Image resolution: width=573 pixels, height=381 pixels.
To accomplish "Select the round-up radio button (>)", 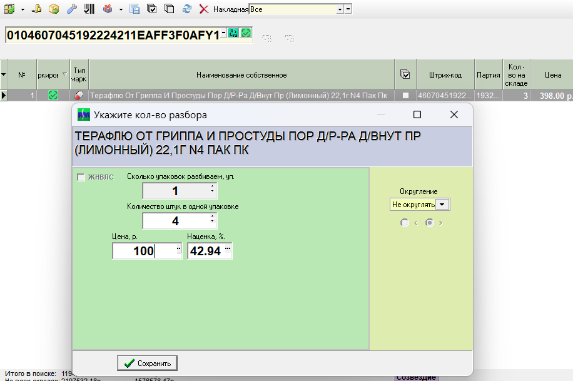I will coord(430,223).
